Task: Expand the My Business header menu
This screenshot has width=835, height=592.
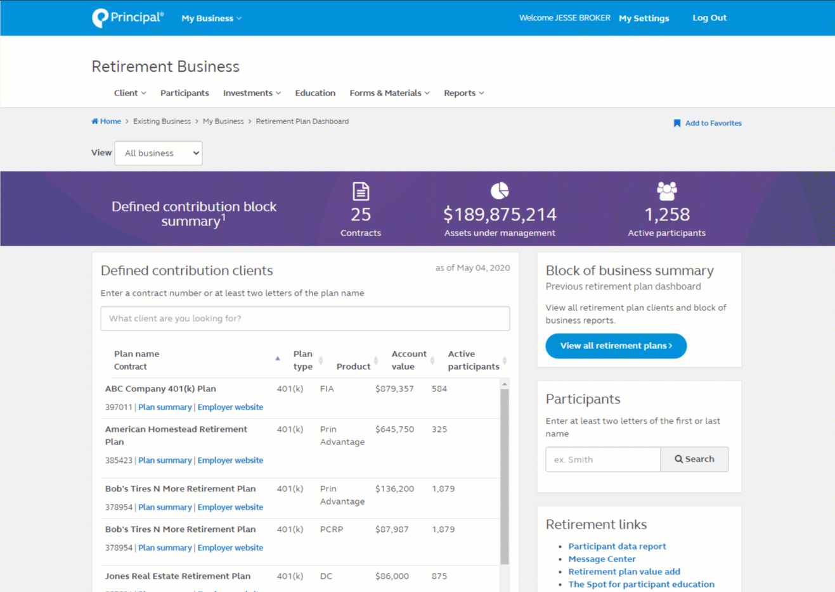Action: 211,18
